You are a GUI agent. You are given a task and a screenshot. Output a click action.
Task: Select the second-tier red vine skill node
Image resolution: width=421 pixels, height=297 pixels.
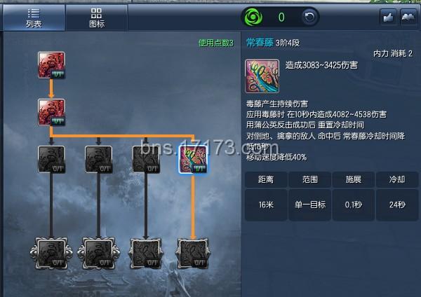pos(51,112)
